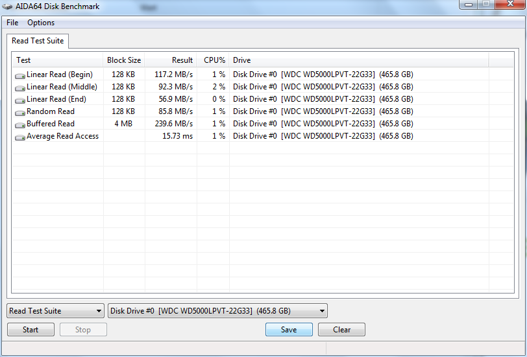
Task: Click the disabled Stop button
Action: pyautogui.click(x=83, y=330)
